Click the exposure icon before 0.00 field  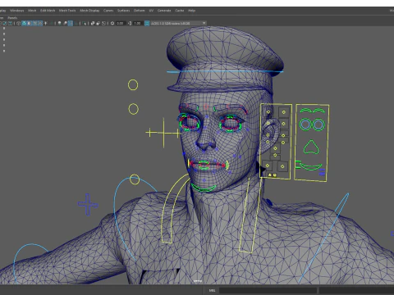click(112, 23)
